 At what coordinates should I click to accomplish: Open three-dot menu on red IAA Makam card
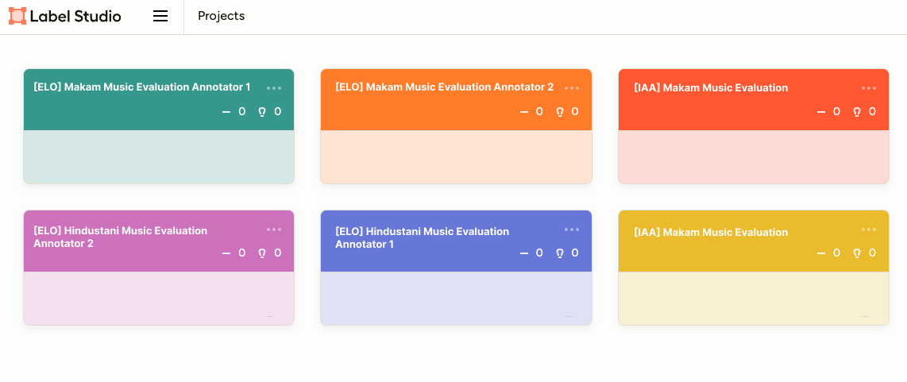(869, 88)
